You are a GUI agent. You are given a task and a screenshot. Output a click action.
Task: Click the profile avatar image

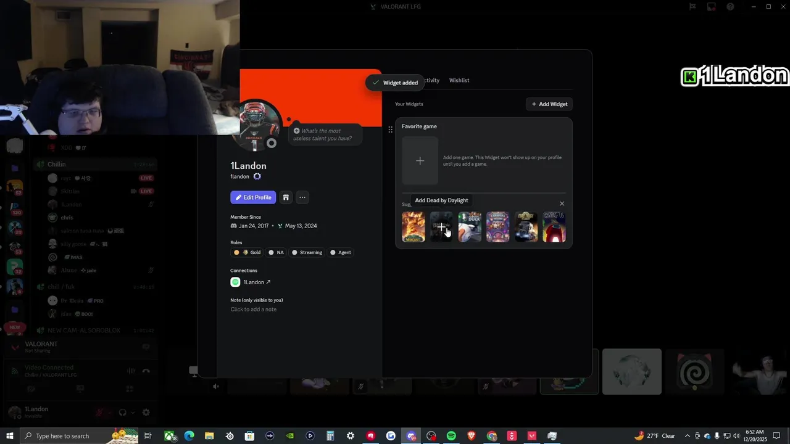(256, 126)
